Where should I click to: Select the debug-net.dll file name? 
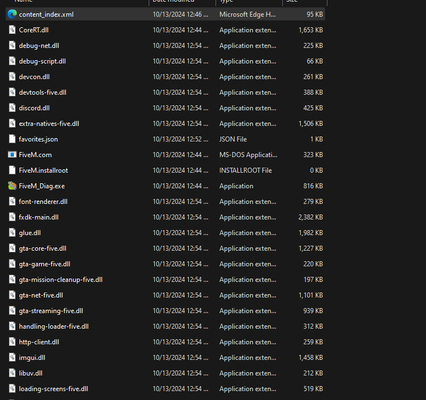tap(39, 46)
